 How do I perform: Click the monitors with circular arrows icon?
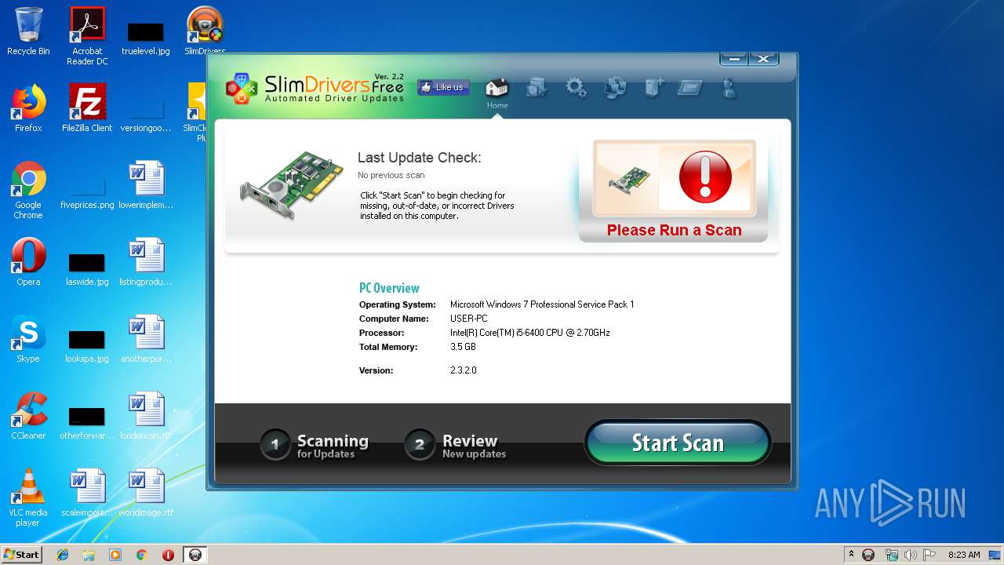615,87
